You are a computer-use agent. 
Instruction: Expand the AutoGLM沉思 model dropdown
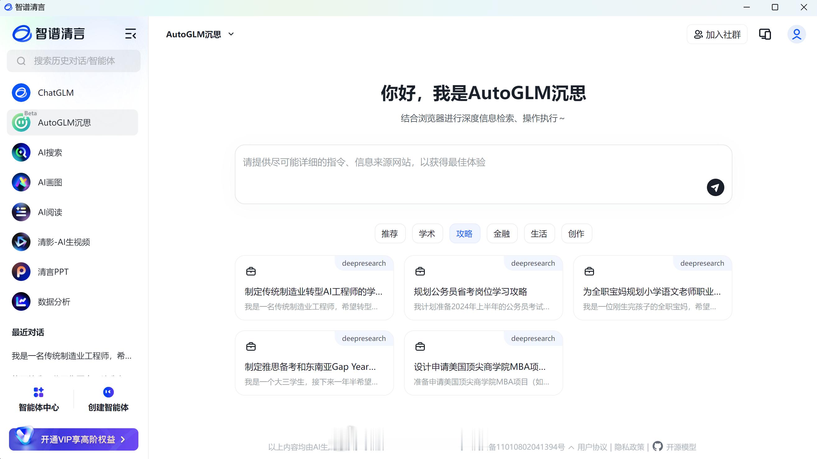[x=231, y=34]
